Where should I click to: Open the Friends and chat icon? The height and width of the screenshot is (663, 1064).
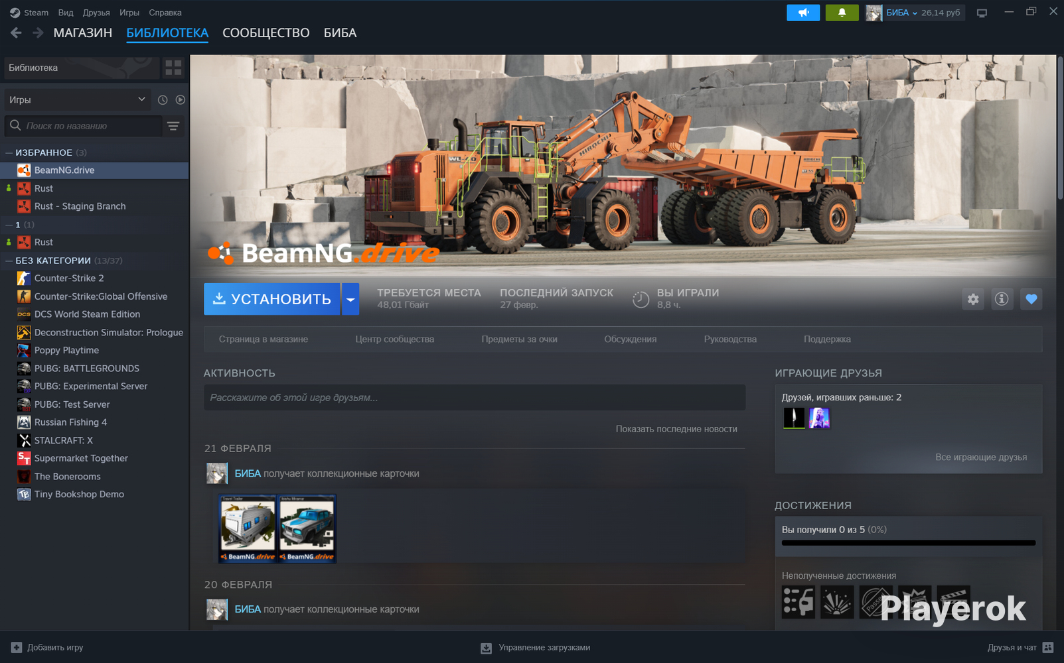[1048, 647]
